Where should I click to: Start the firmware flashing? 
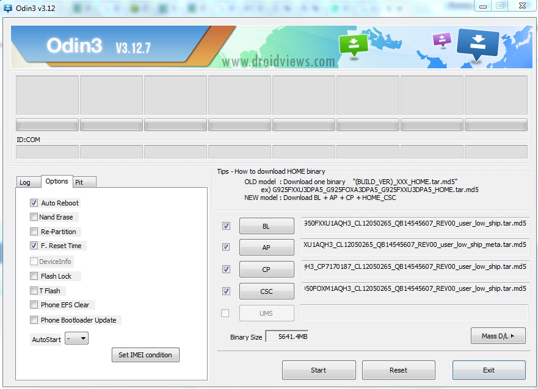tap(319, 370)
